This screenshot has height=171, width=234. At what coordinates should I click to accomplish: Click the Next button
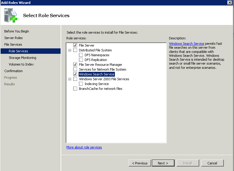tap(163, 163)
